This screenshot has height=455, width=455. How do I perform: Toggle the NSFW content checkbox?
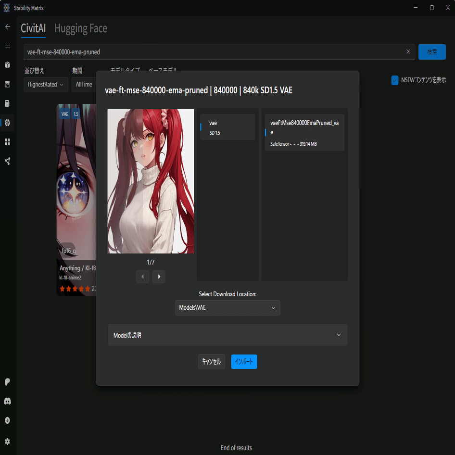pos(395,80)
